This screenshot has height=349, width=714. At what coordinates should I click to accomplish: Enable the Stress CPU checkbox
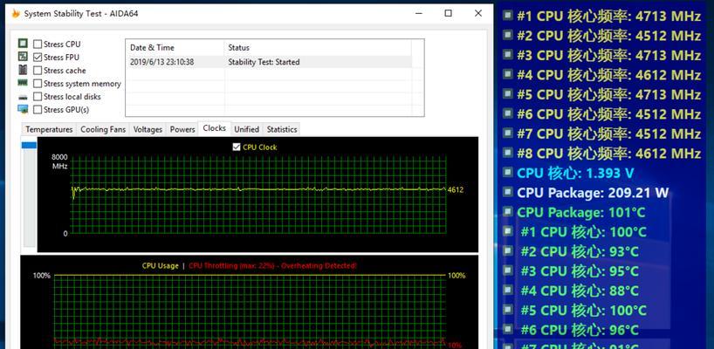click(38, 44)
